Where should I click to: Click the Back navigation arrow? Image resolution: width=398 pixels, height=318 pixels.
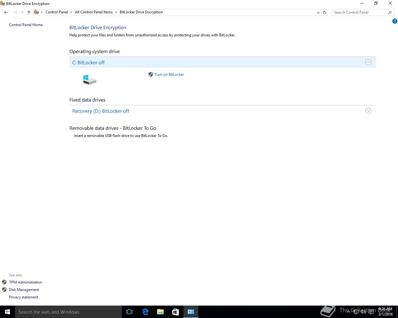point(6,12)
